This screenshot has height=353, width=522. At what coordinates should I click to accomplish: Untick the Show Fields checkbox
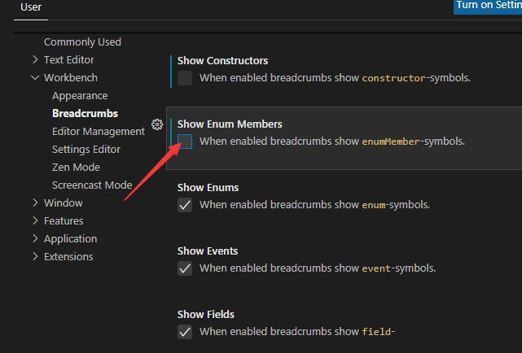[x=185, y=332]
